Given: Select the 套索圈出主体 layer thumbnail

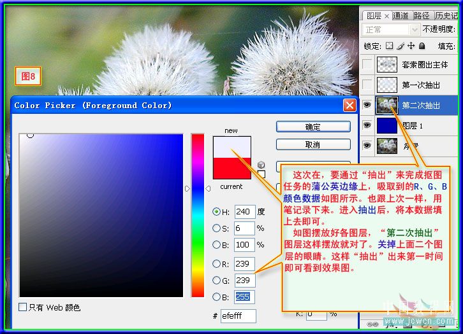Looking at the screenshot, I should pyautogui.click(x=387, y=64).
